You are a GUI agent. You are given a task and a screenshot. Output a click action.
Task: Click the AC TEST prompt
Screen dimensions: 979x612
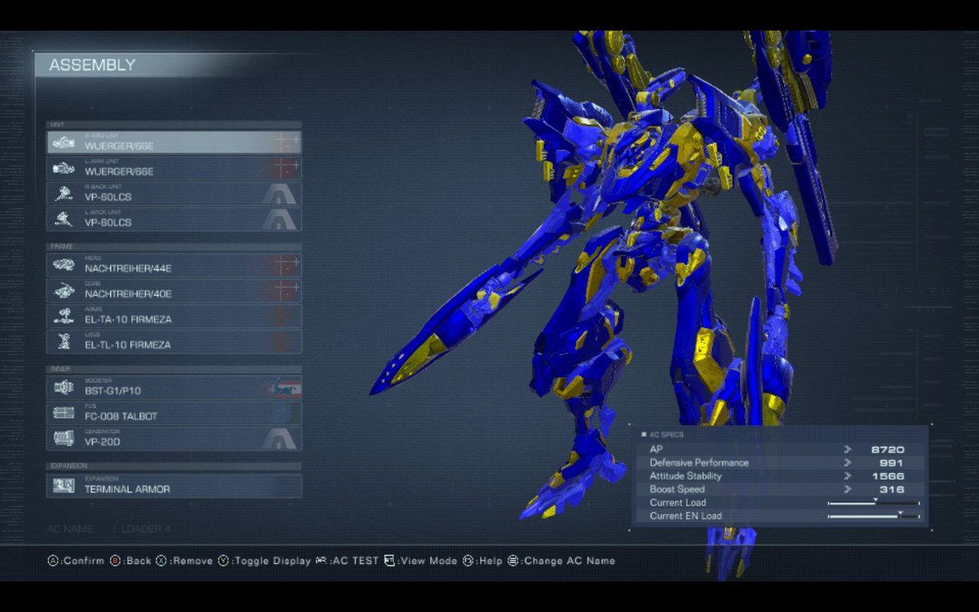(x=348, y=561)
